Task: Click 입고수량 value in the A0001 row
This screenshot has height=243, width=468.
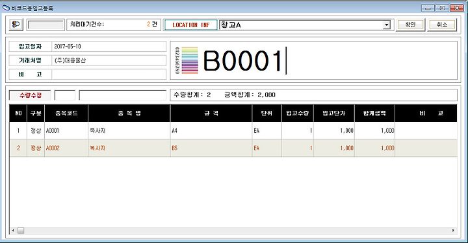Action: (x=298, y=130)
